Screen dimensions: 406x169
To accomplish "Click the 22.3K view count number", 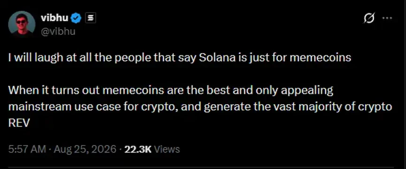I will click(138, 149).
